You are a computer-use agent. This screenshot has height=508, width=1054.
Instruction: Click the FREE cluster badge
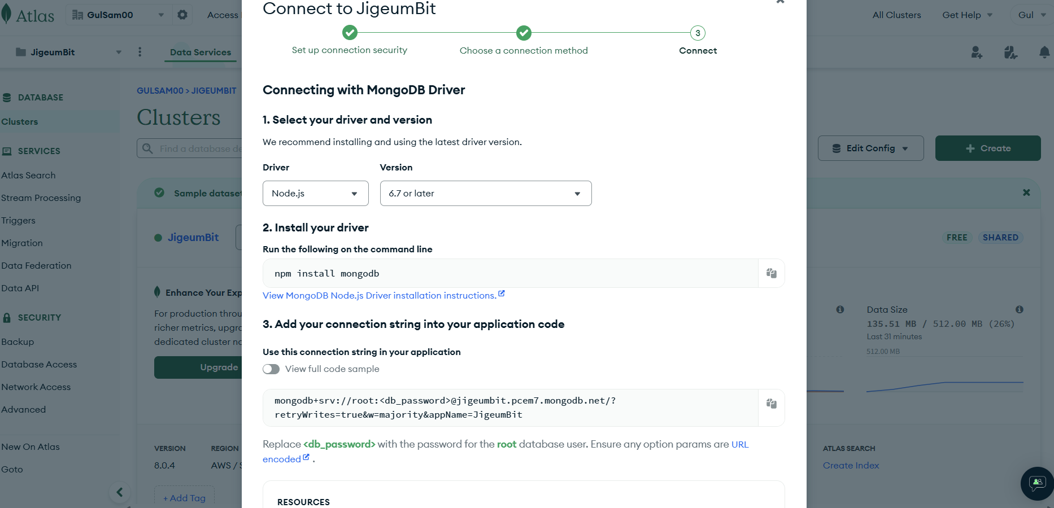957,238
